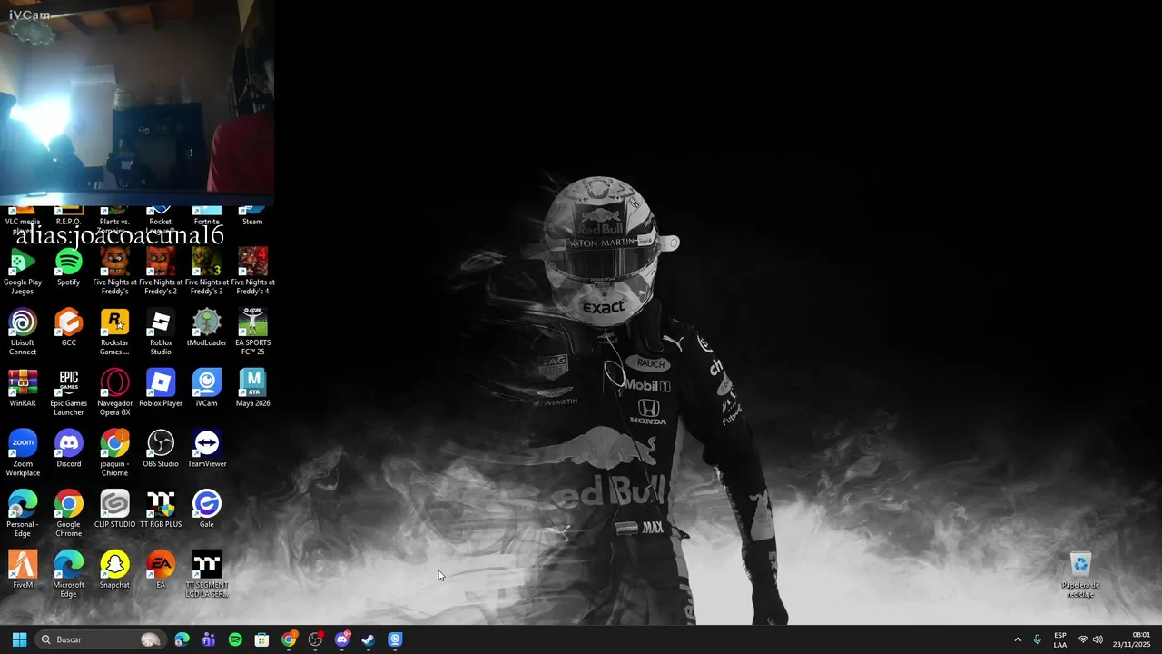Screen dimensions: 1162x654
Task: Open the ESP LAA language switcher
Action: pyautogui.click(x=1060, y=639)
